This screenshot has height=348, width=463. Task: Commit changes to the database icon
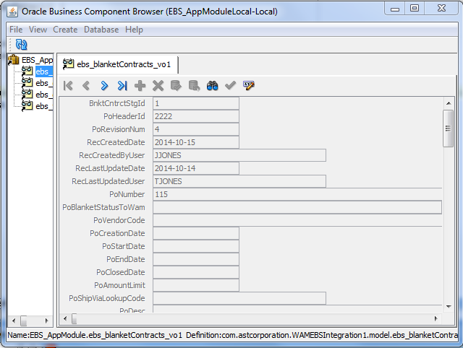(x=176, y=86)
